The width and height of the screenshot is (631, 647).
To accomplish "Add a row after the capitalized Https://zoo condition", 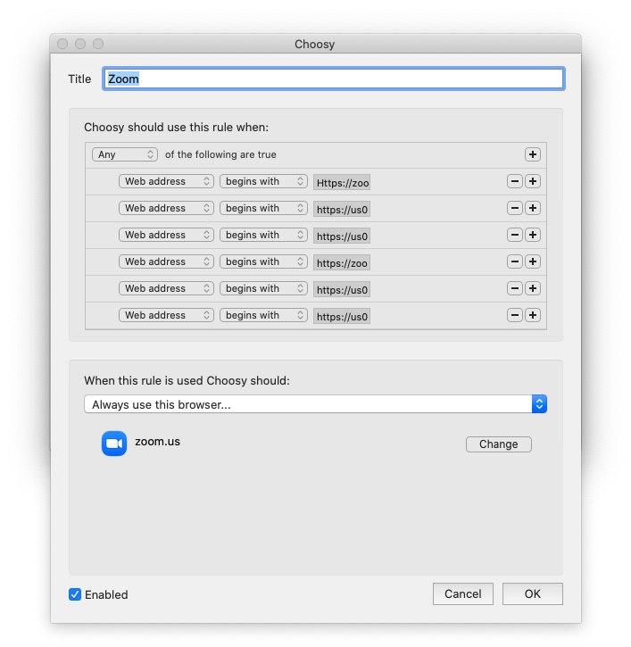I will (532, 181).
